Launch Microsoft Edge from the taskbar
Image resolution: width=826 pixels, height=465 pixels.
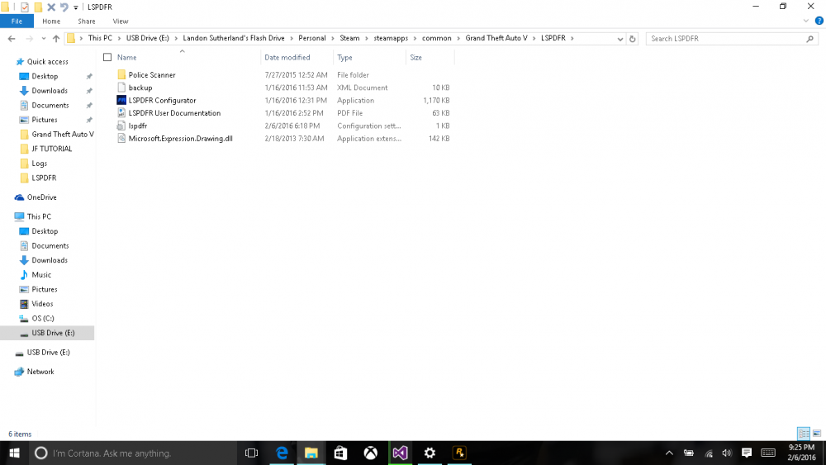pos(282,453)
